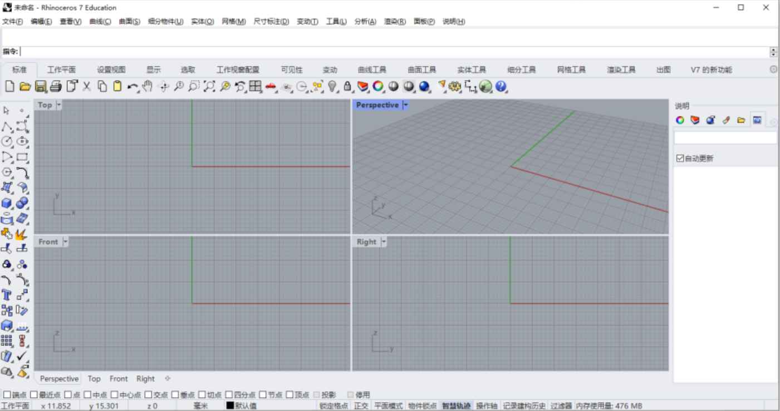
Task: Select the Circle tool
Action: click(6, 142)
